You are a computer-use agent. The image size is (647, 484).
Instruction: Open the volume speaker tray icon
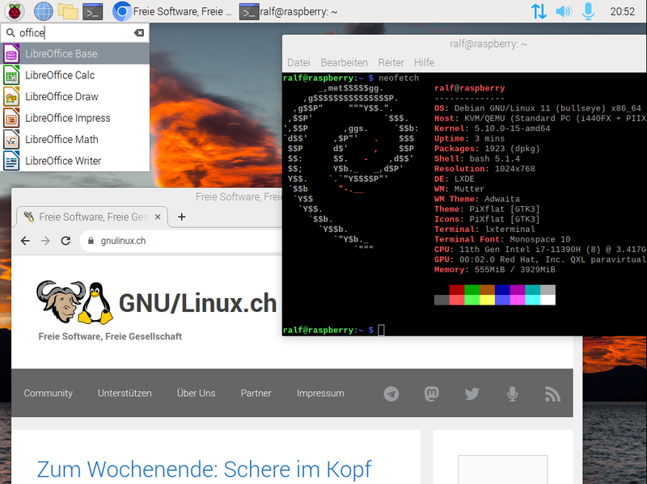tap(563, 11)
